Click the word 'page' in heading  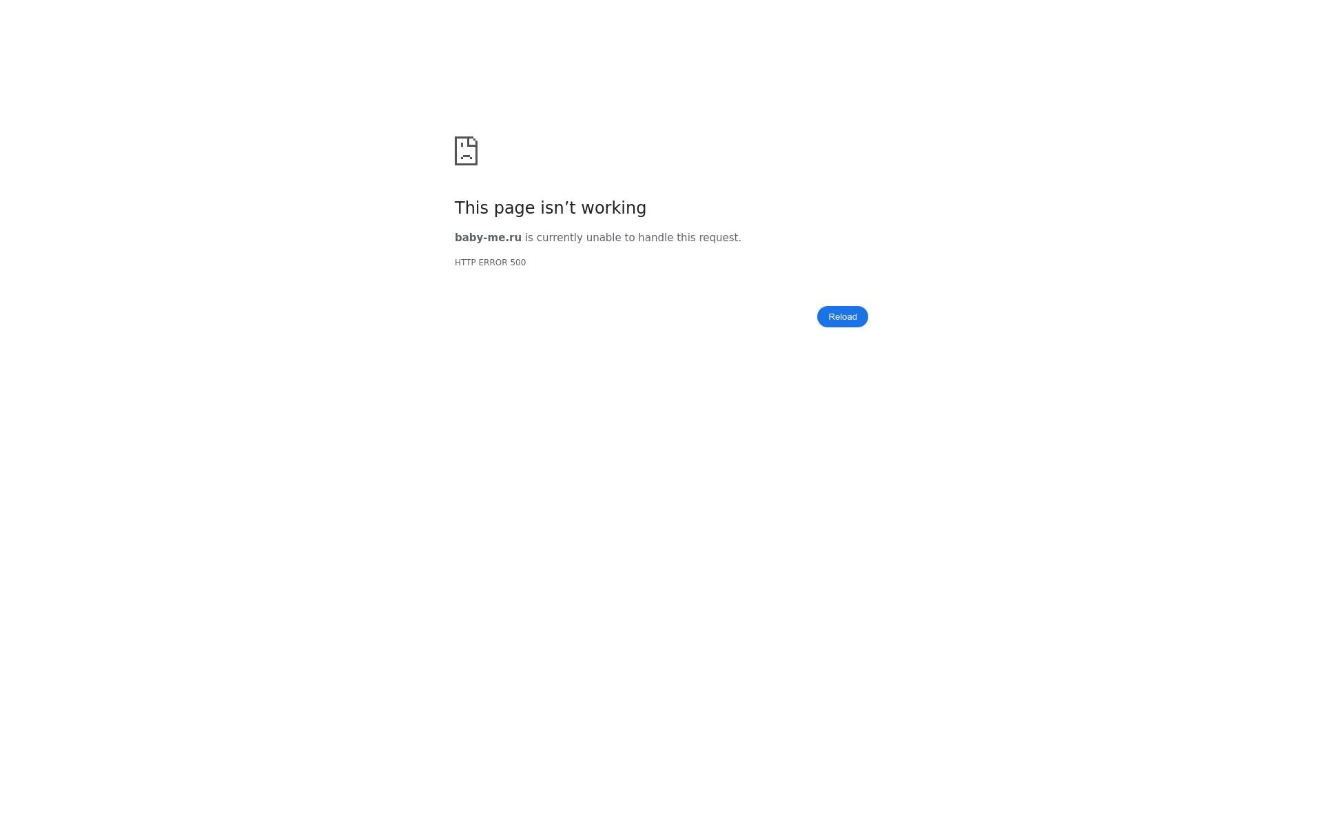click(514, 209)
